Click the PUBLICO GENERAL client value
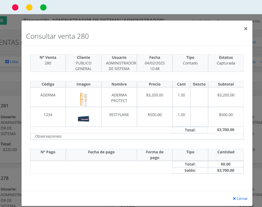 (x=84, y=66)
